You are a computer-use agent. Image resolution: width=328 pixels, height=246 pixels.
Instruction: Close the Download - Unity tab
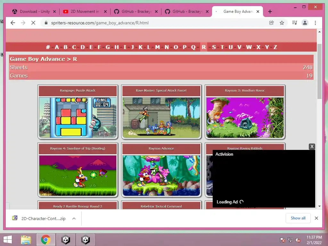(x=54, y=12)
